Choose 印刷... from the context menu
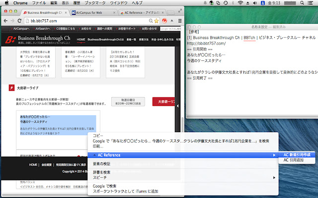The image size is (318, 198). 183,146
